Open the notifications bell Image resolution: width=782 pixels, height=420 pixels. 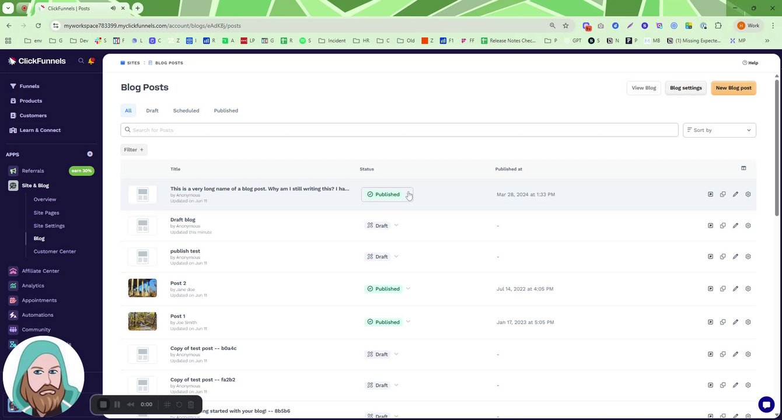(x=92, y=61)
